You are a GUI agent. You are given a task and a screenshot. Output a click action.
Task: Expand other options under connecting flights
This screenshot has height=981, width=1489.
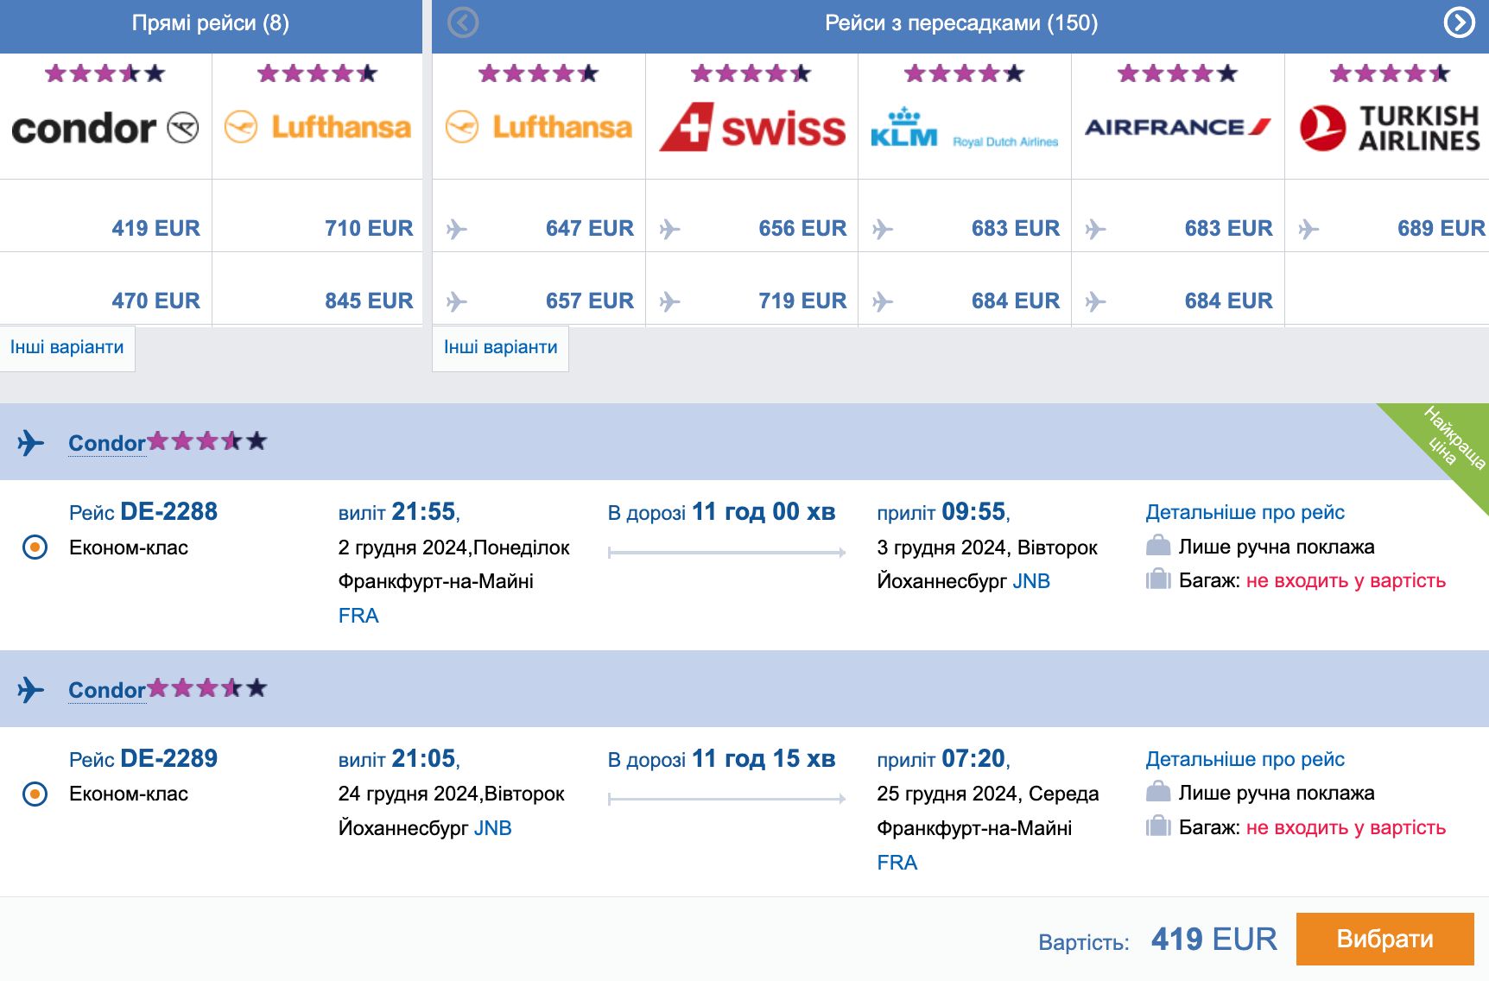click(500, 347)
